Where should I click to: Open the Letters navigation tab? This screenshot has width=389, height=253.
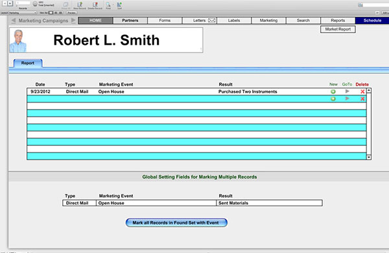coord(200,20)
